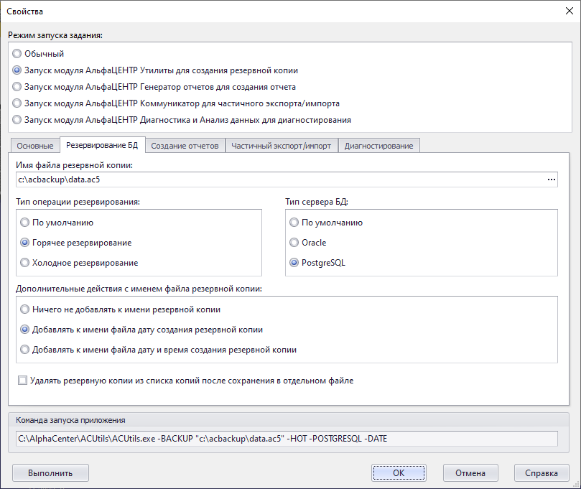The height and width of the screenshot is (489, 581).
Task: Open the Основные tab
Action: coord(34,146)
